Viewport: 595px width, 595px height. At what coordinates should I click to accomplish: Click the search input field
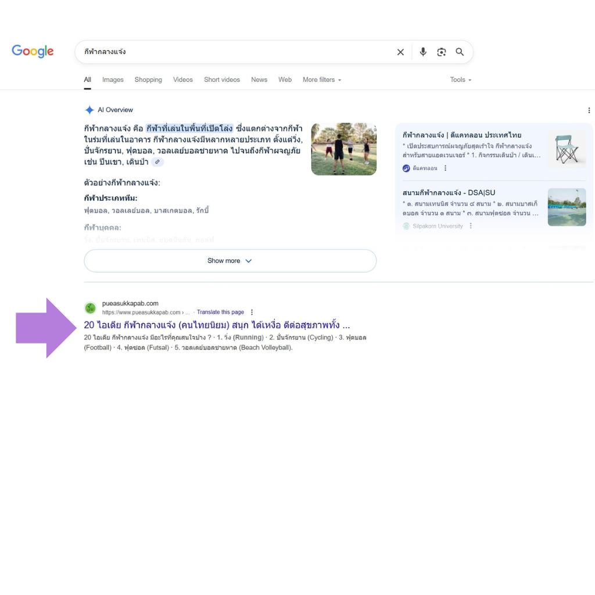coord(232,52)
